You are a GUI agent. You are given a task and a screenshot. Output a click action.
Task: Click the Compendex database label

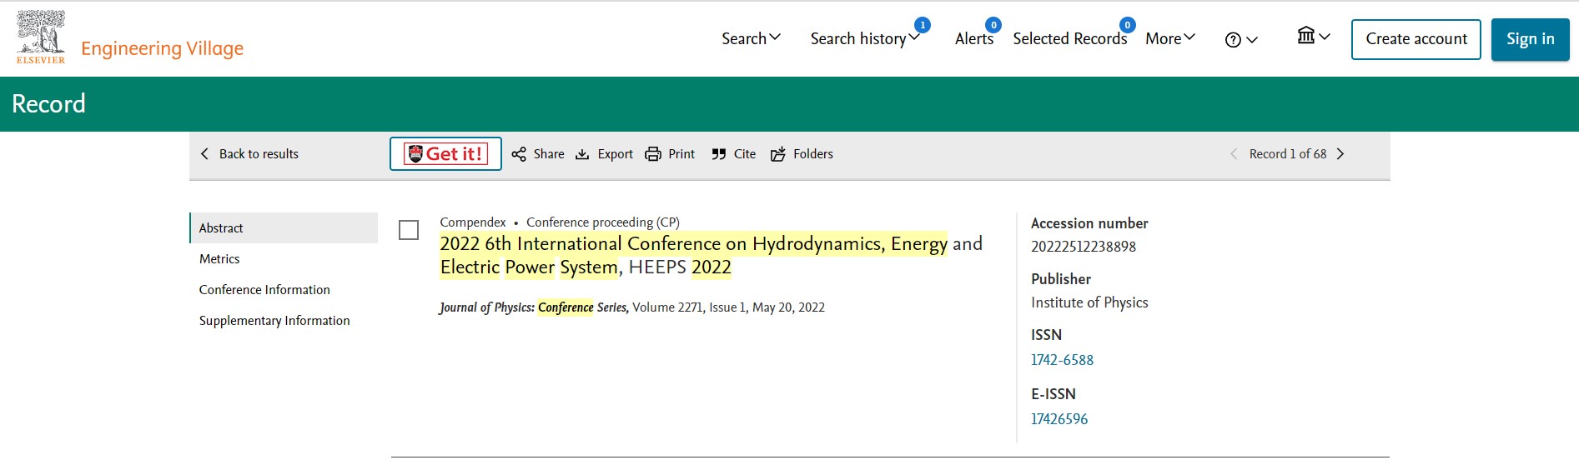(x=473, y=222)
